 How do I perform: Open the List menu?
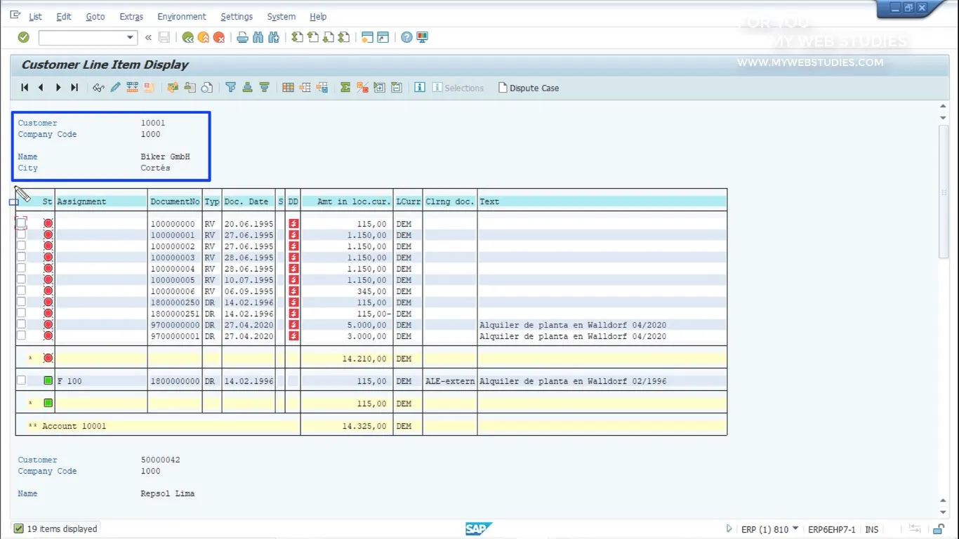point(35,16)
